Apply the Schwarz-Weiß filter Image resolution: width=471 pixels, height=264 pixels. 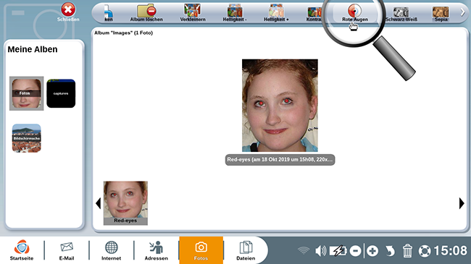pyautogui.click(x=401, y=14)
